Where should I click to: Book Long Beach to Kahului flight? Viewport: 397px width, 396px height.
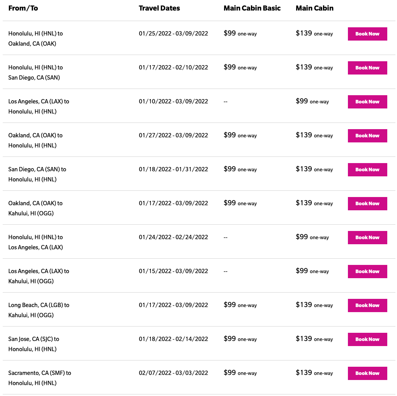pos(367,305)
